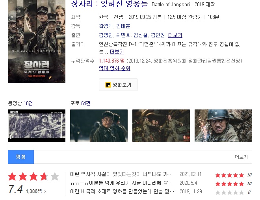Open the 역대 영화 순위 link
Screen dimensions: 260x200
click(x=115, y=68)
